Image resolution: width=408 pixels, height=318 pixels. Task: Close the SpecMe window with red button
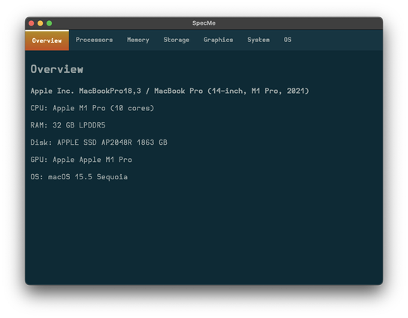32,23
